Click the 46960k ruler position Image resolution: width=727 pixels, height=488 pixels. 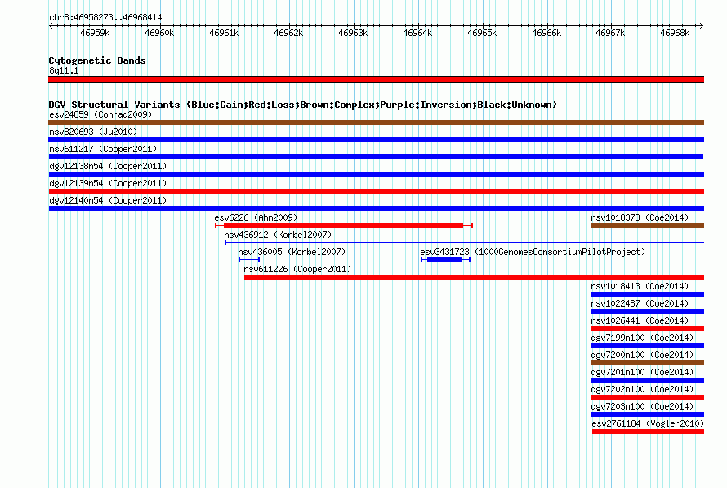(159, 33)
